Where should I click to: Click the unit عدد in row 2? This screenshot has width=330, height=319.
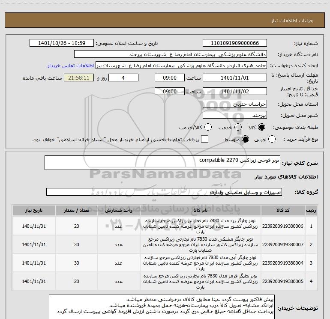tap(119, 244)
